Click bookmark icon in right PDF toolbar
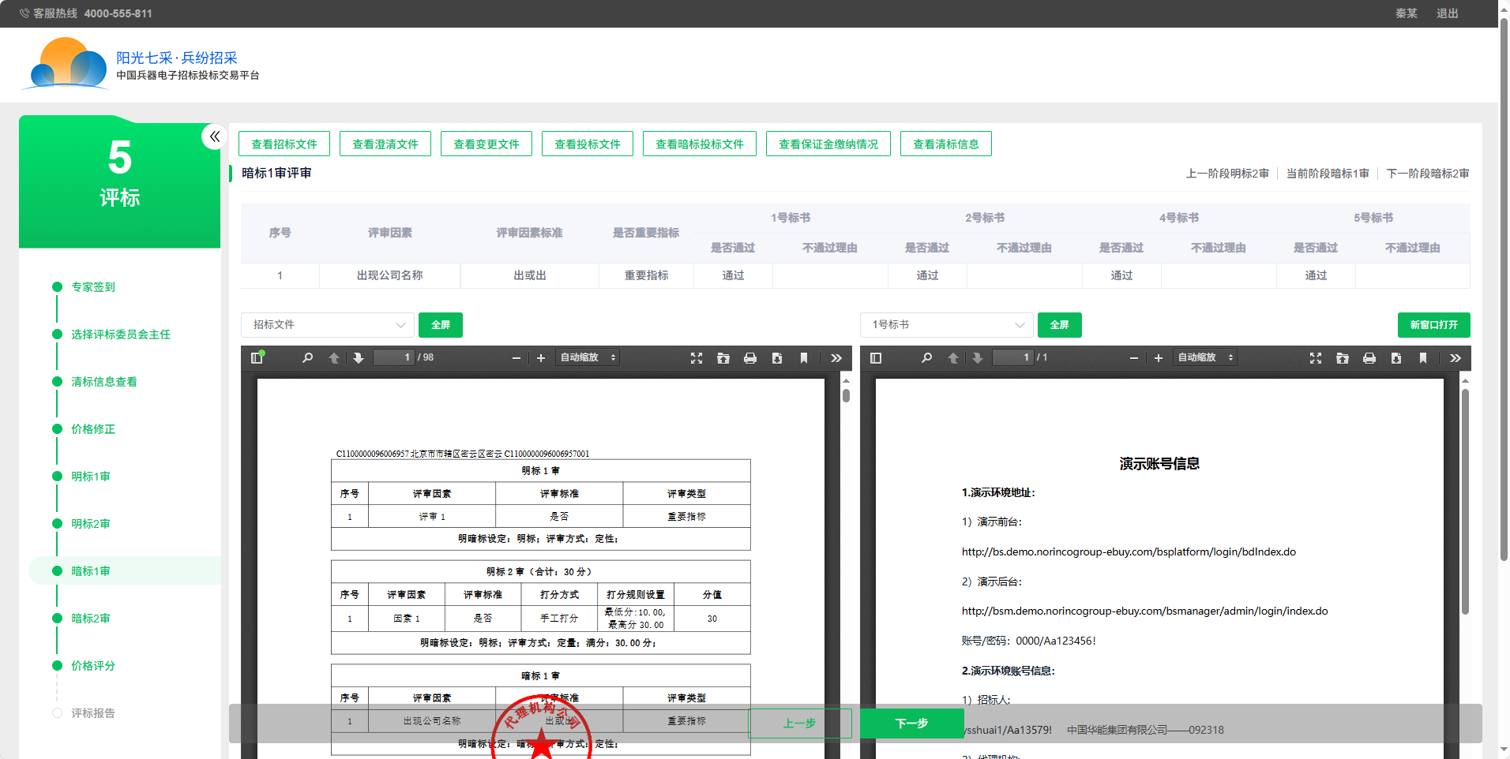The height and width of the screenshot is (759, 1510). coord(1423,358)
